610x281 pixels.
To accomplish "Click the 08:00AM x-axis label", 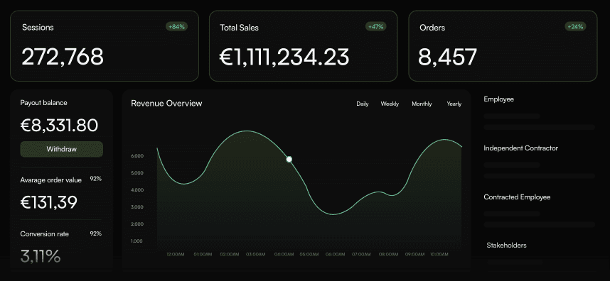I will [388, 255].
